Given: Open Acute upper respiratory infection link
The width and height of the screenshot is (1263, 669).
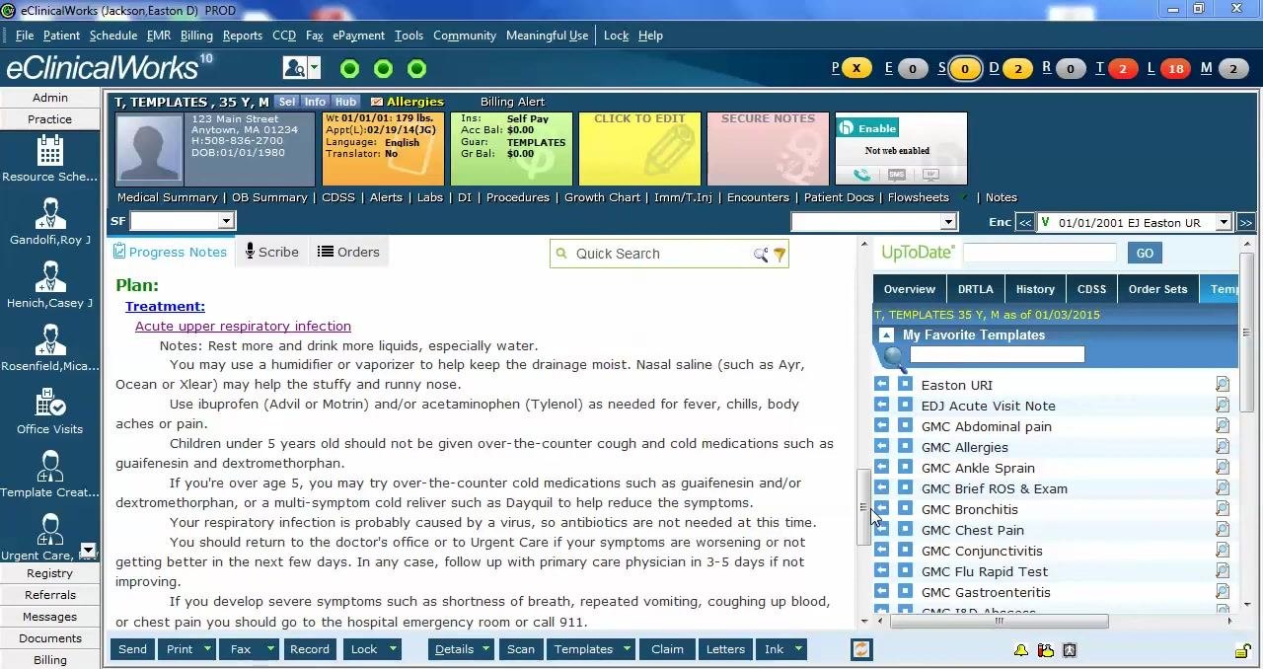Looking at the screenshot, I should pyautogui.click(x=243, y=326).
